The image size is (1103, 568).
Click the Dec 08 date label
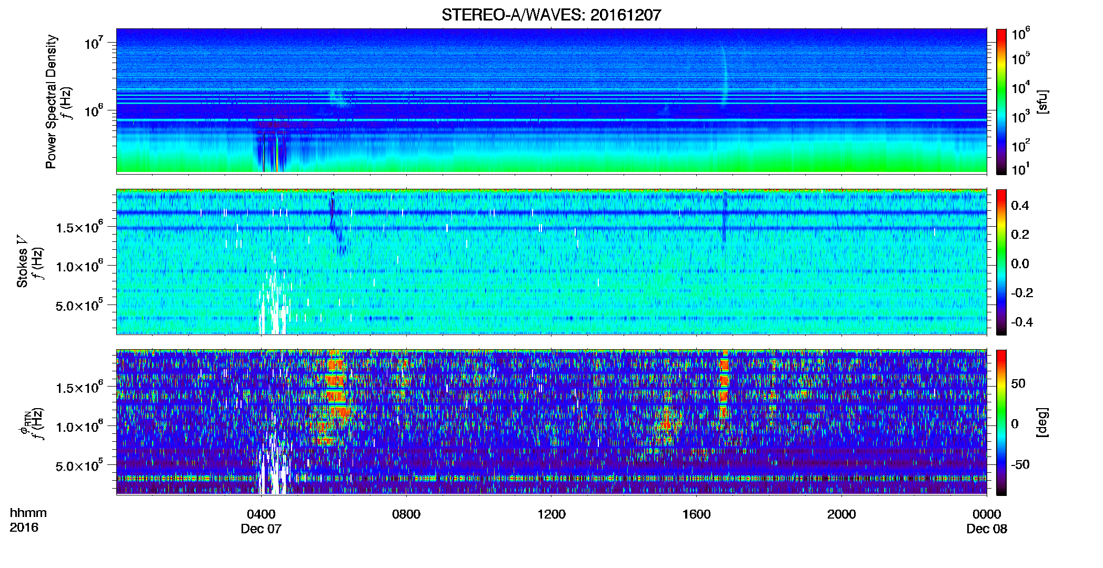(987, 529)
